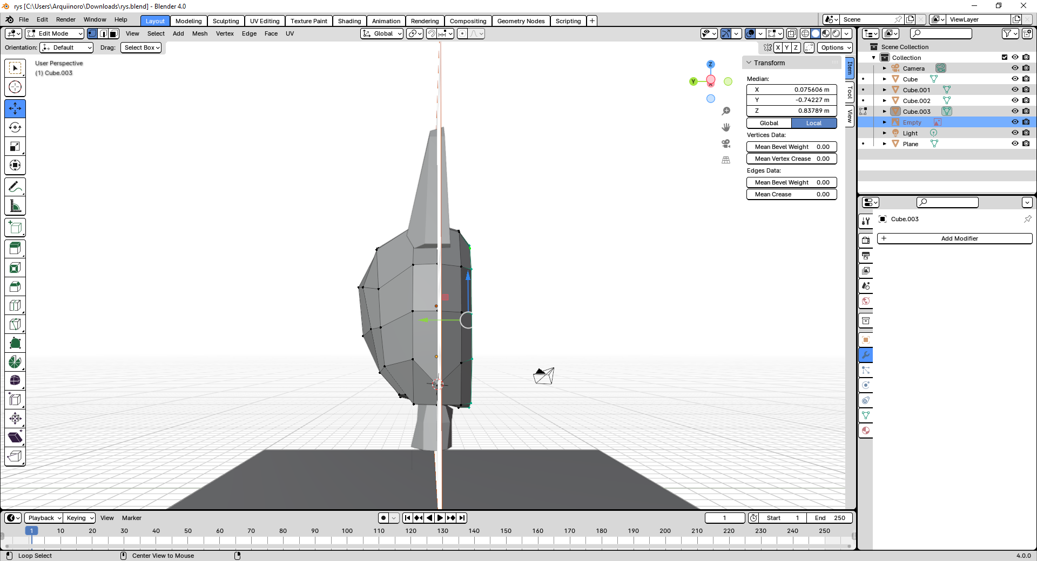1037x561 pixels.
Task: Uncheck the Collection exclude checkbox
Action: [x=1005, y=57]
